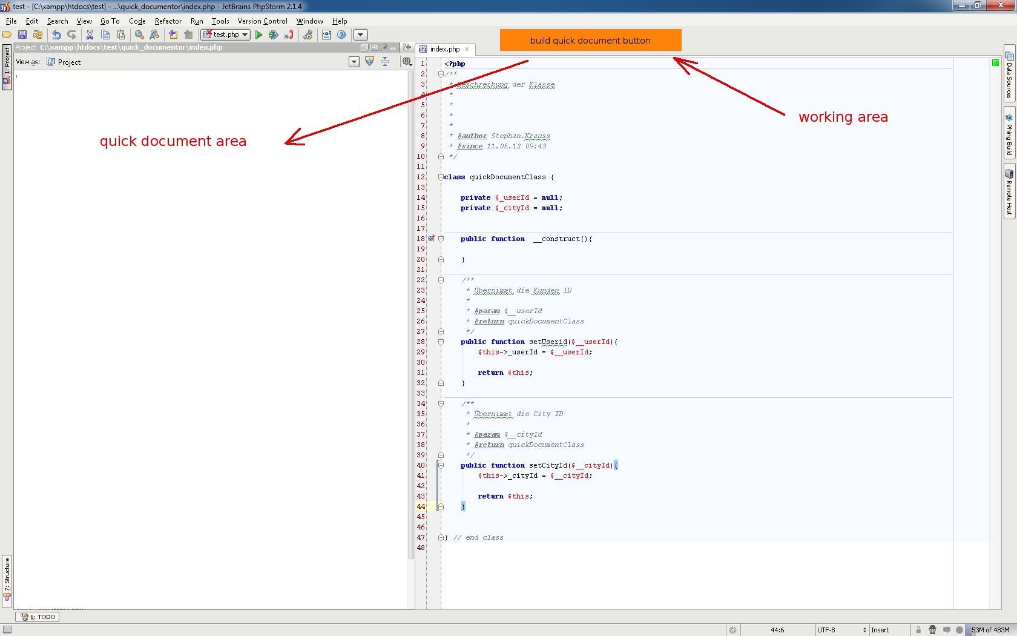The image size is (1017, 636).
Task: Click the hide panel arrow beside editor tabs
Action: pos(408,48)
